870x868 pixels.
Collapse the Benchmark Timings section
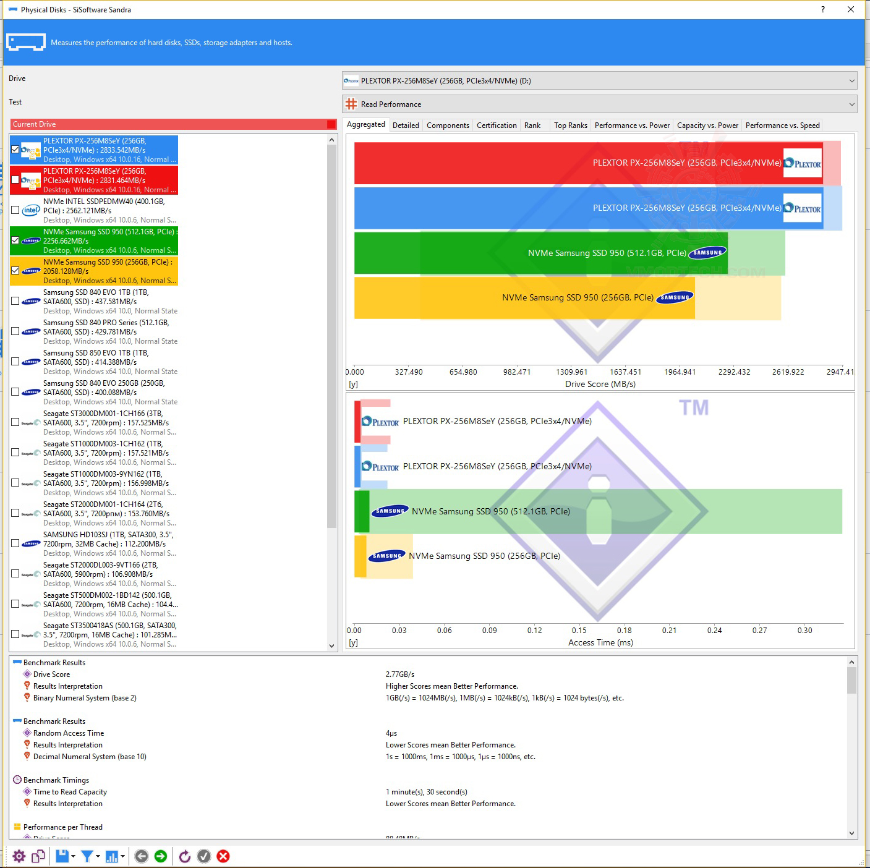[x=17, y=780]
